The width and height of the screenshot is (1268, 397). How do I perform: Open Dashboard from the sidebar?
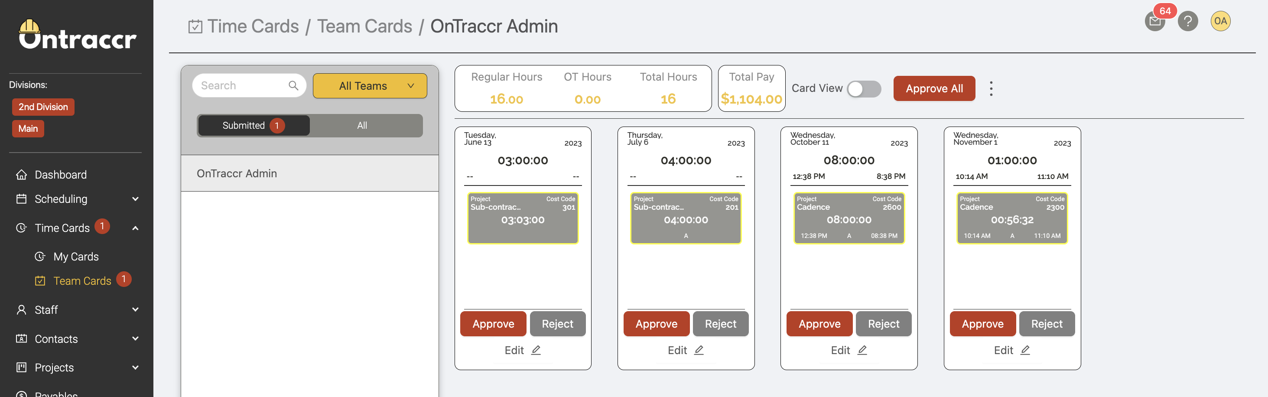coord(61,175)
